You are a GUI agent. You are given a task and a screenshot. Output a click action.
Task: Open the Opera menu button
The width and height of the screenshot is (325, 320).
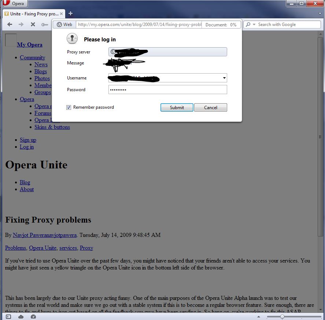coord(15,3)
